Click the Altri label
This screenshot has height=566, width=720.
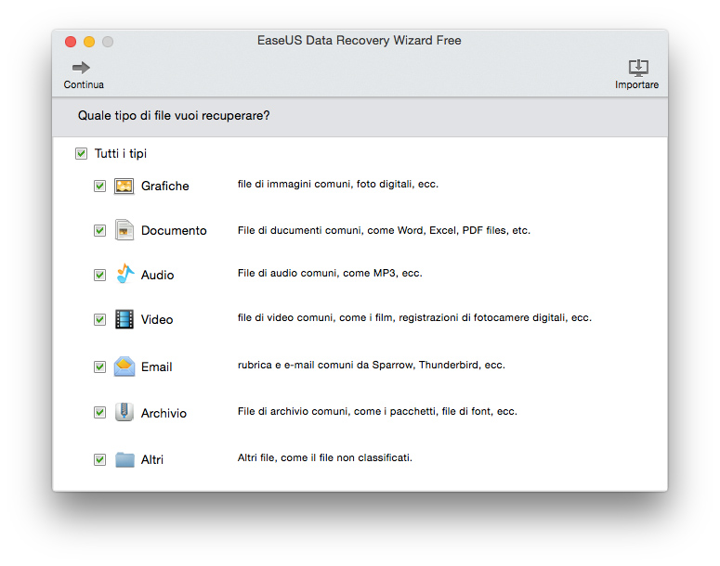pyautogui.click(x=152, y=459)
